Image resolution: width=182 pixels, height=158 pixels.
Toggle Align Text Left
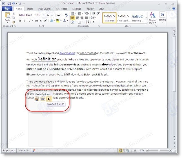coord(73,18)
